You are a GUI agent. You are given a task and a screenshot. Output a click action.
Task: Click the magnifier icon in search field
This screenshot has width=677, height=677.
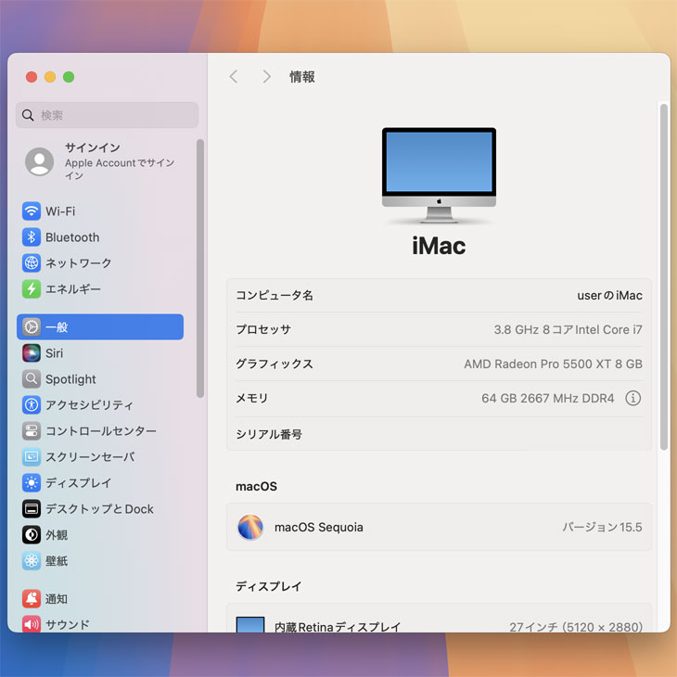(28, 115)
